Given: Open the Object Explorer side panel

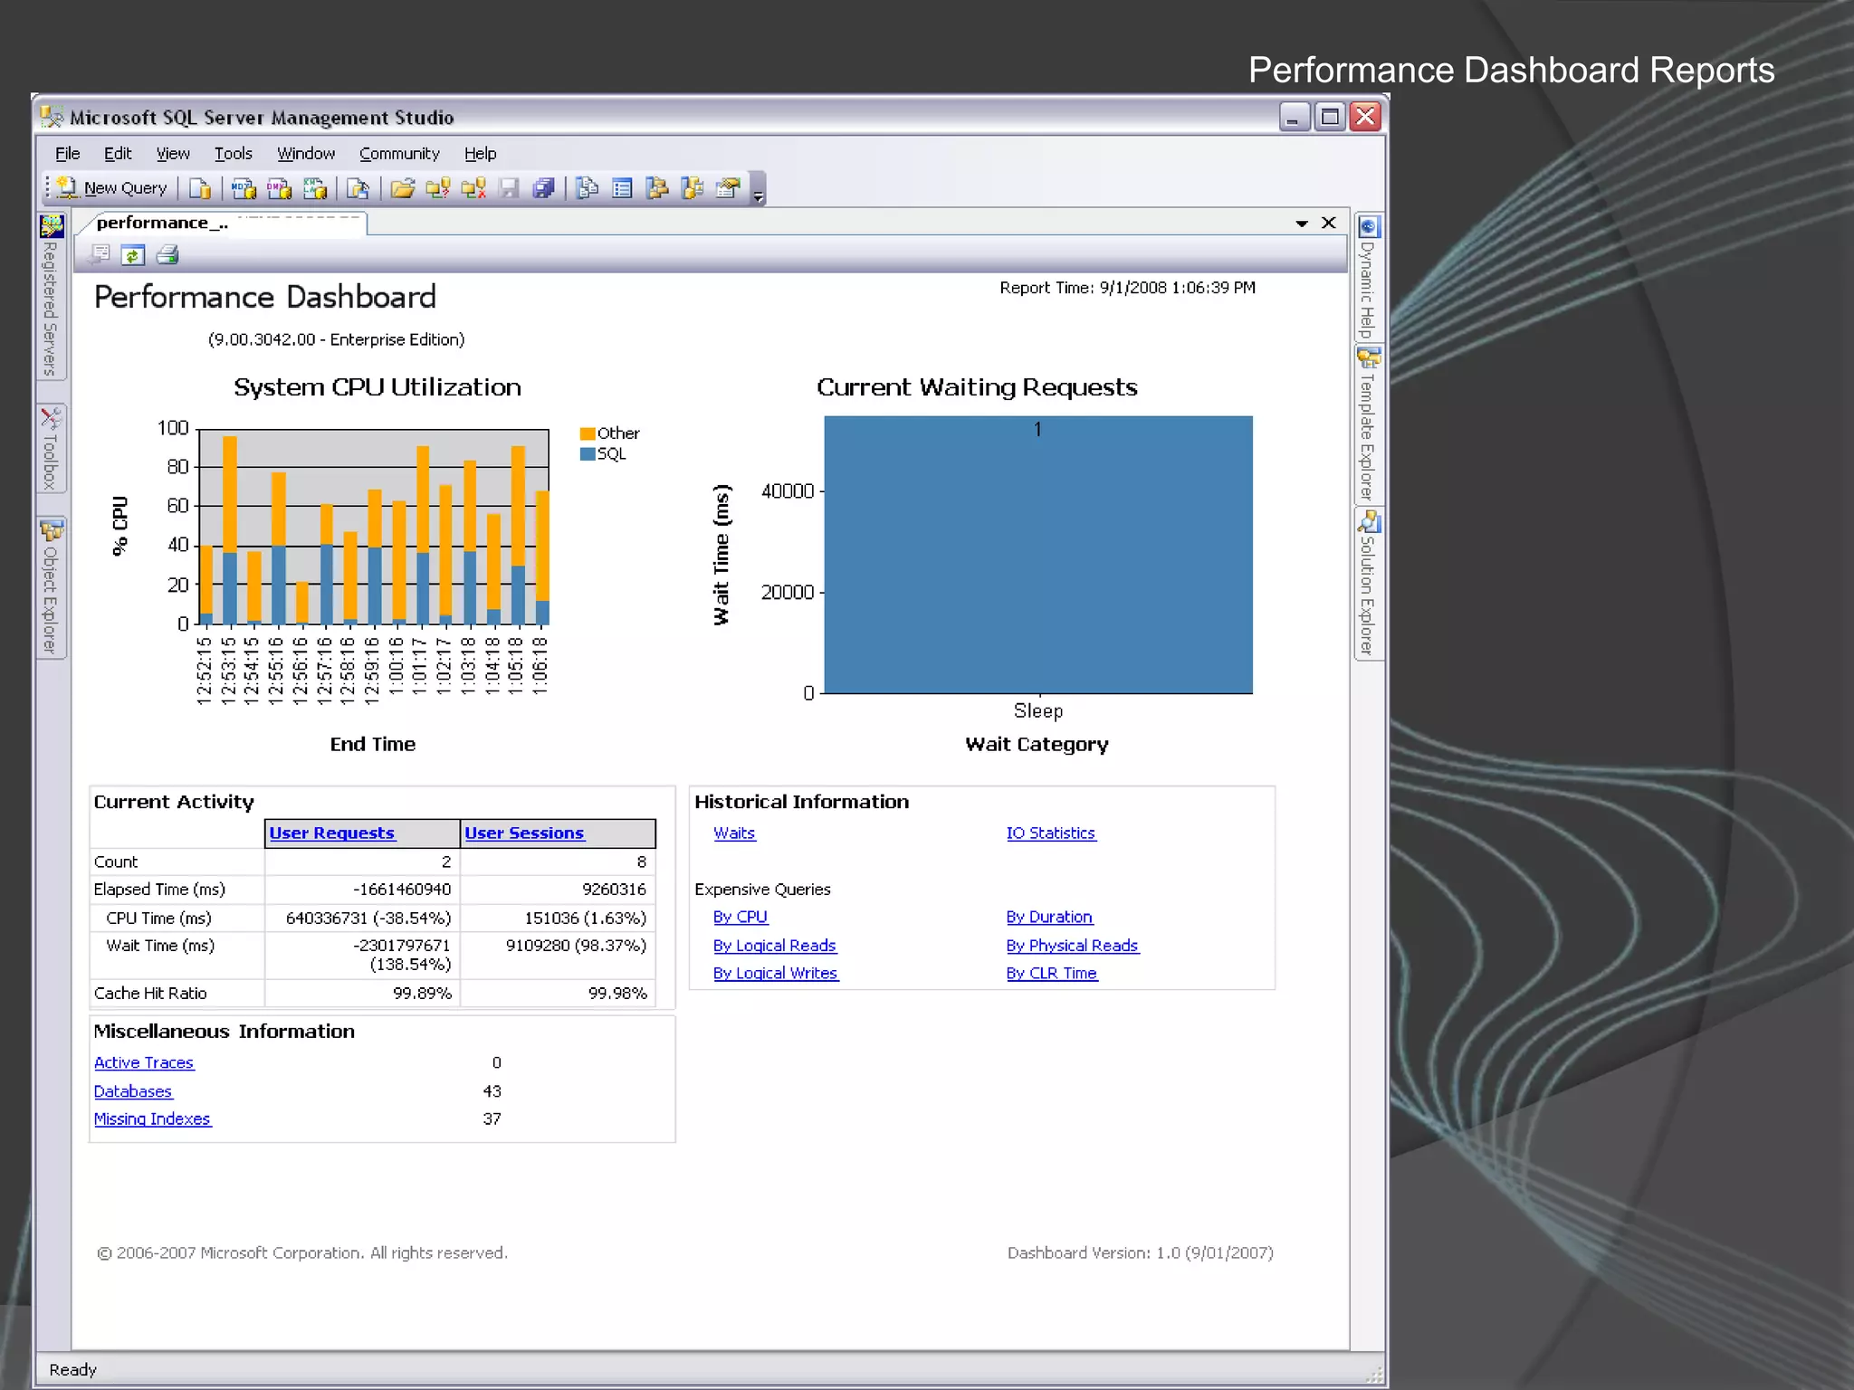Looking at the screenshot, I should pos(51,587).
